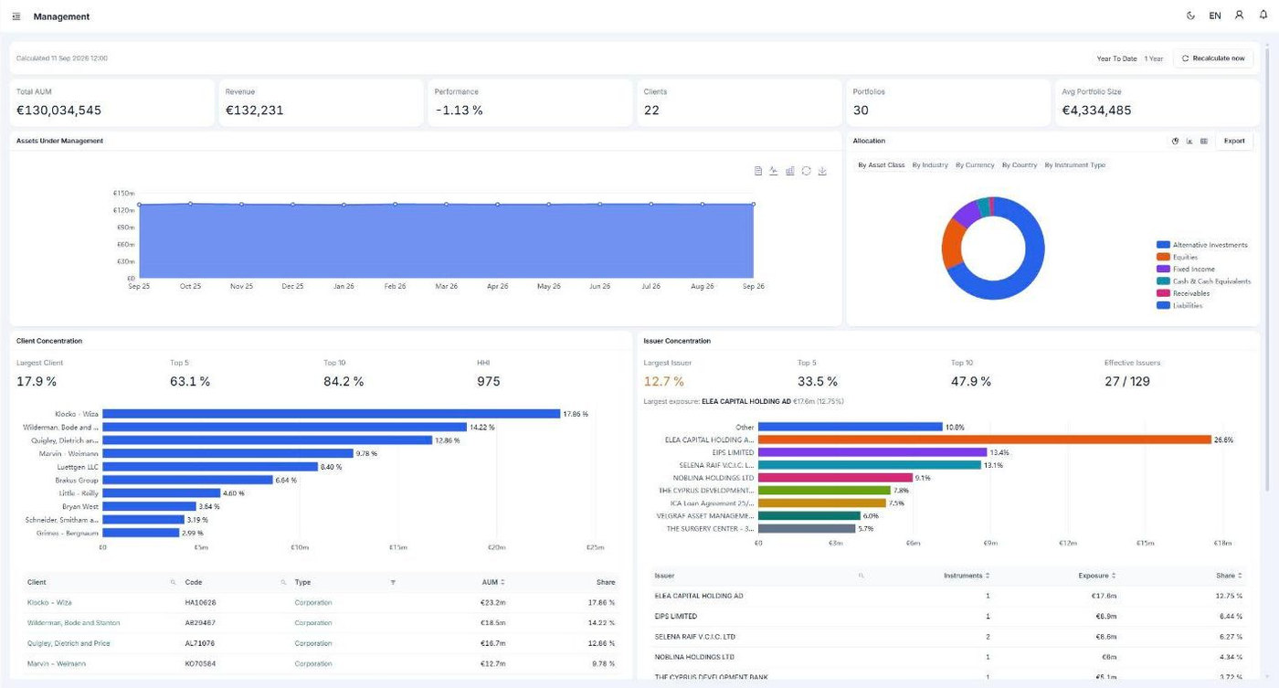Switch AUM chart to line view
This screenshot has height=688, width=1279.
pos(774,171)
